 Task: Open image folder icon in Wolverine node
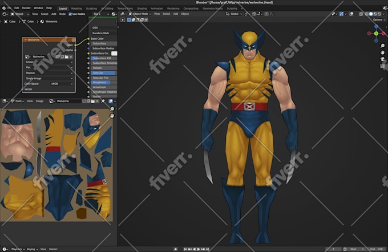[67, 56]
